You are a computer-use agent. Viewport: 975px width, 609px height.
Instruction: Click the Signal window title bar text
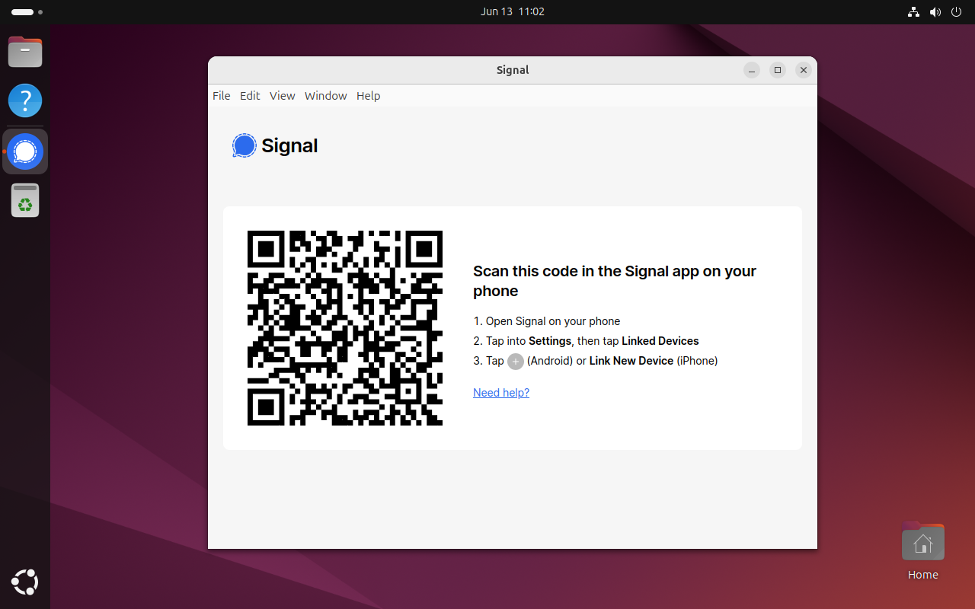pos(513,70)
